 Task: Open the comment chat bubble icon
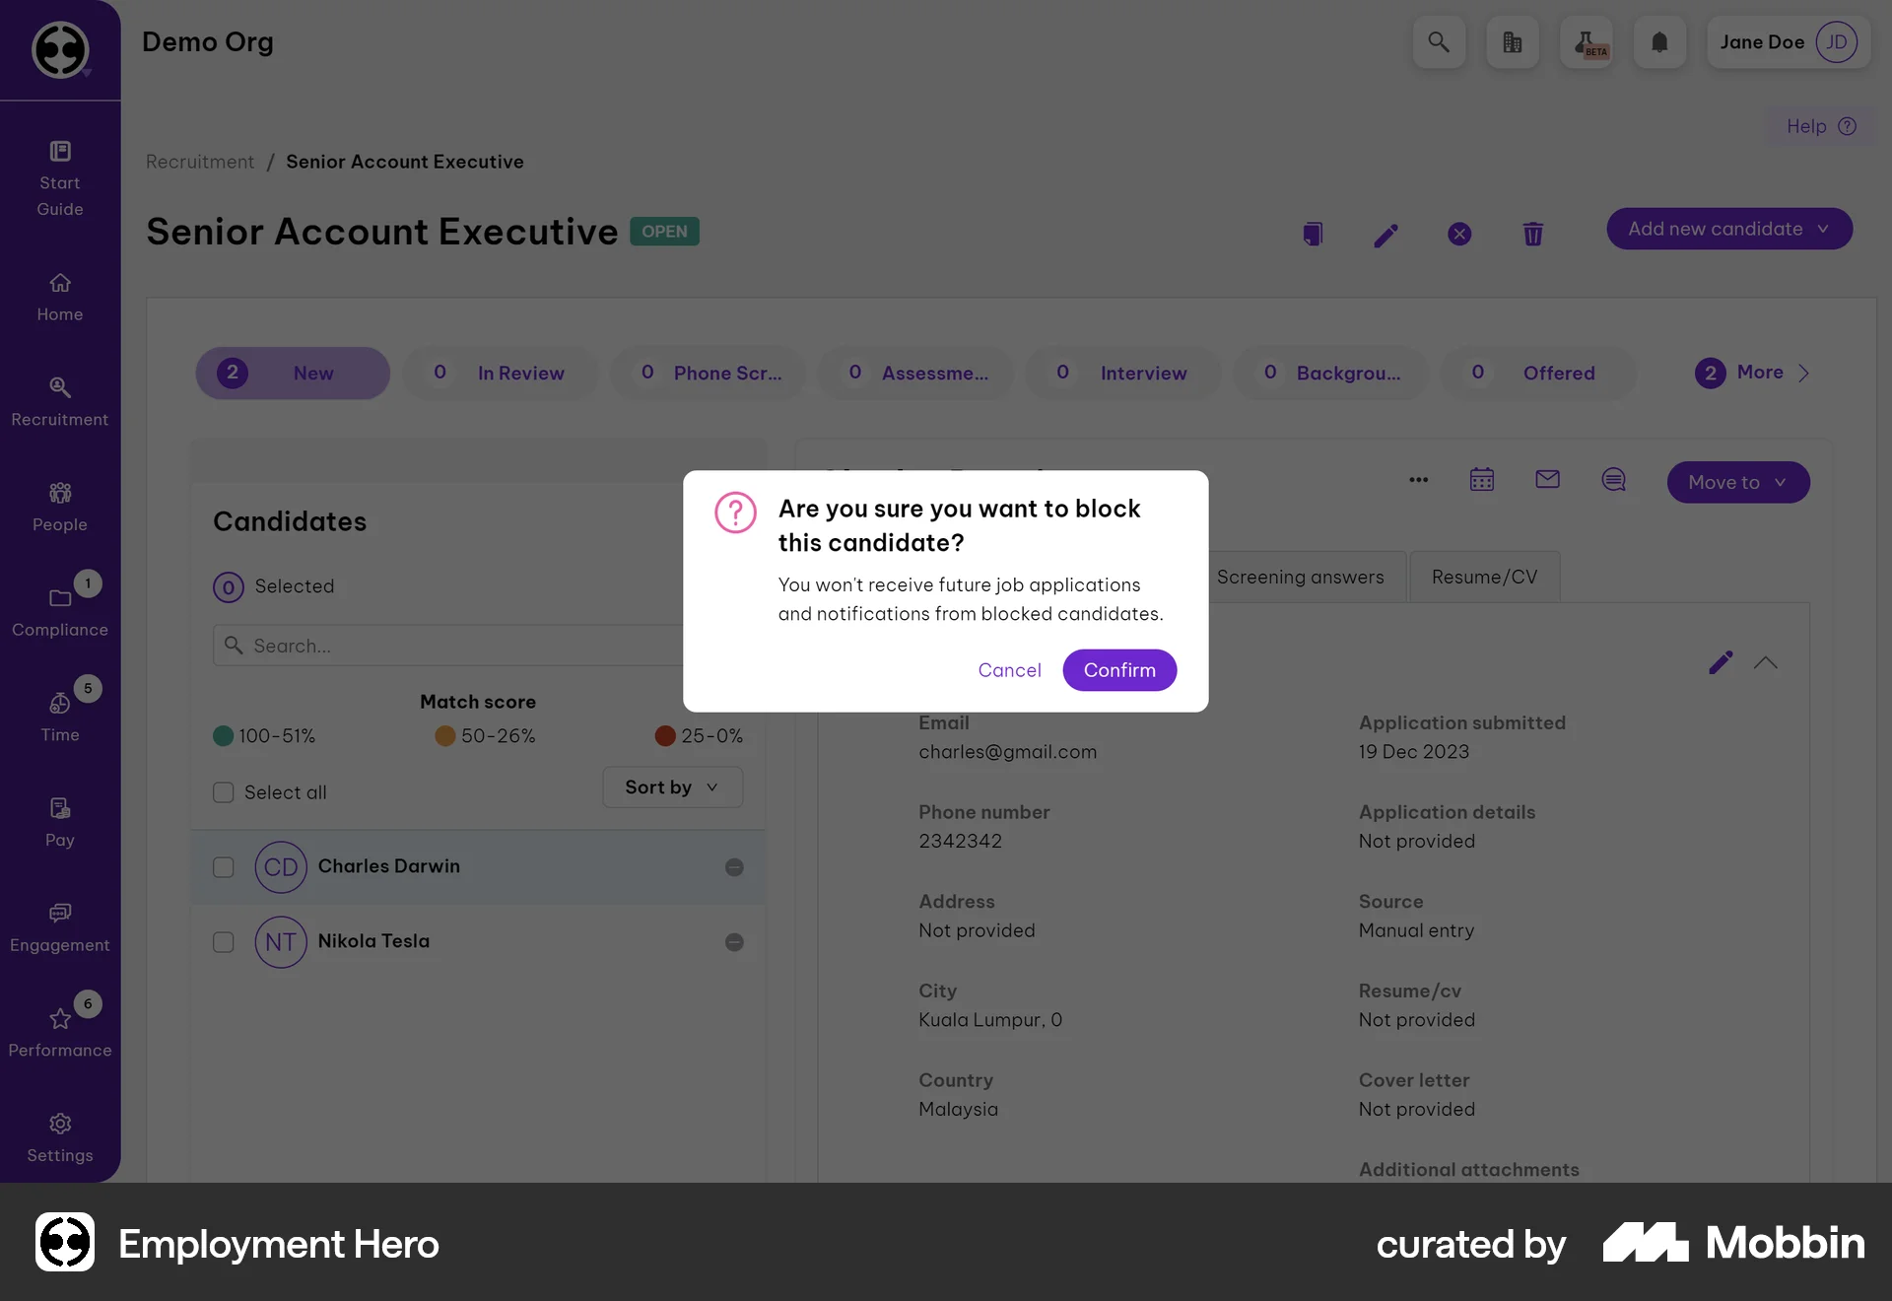point(1613,480)
